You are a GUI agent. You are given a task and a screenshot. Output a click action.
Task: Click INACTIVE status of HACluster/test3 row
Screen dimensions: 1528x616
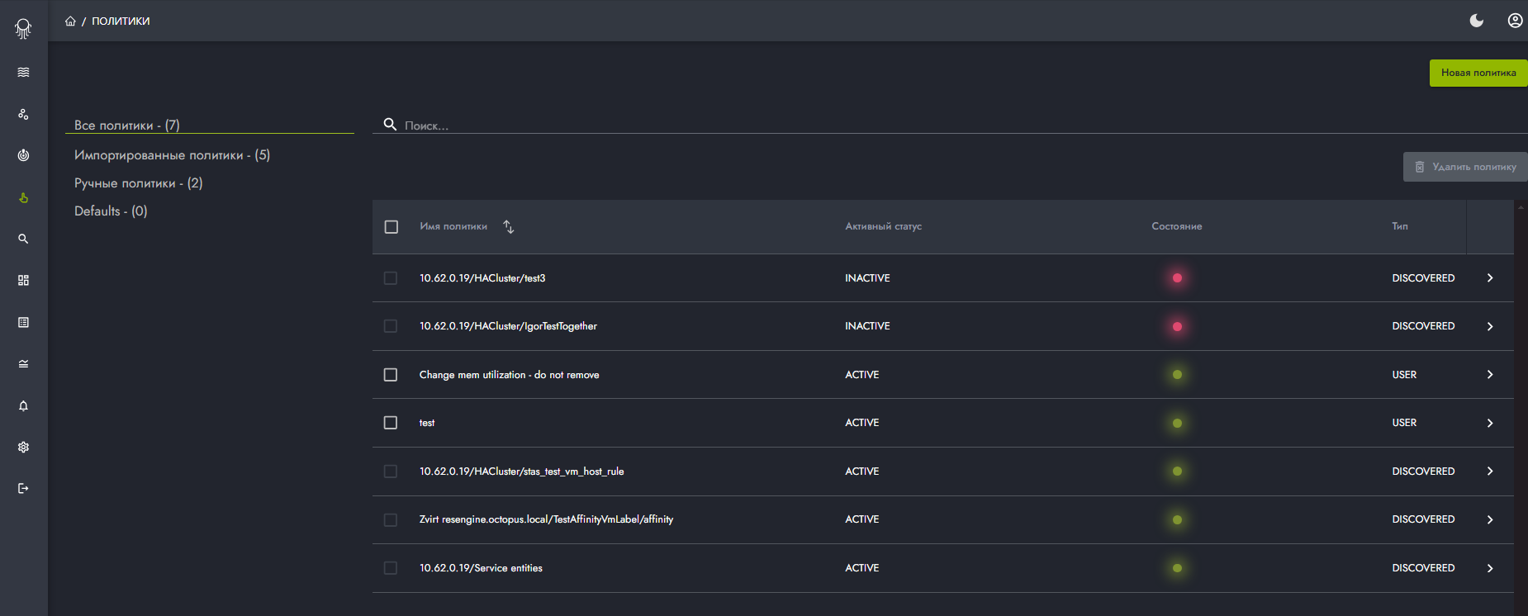click(x=867, y=278)
